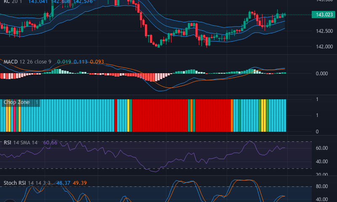The height and width of the screenshot is (202, 337).
Task: Click KC upper band value 143.041
Action: [39, 2]
